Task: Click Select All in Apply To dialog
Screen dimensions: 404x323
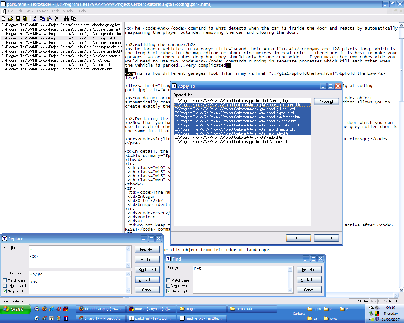Action: [x=326, y=102]
